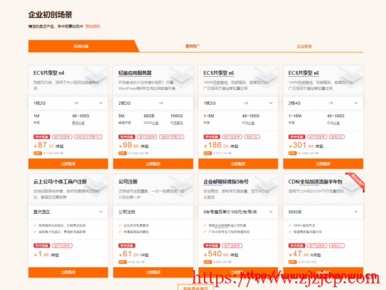Click the ¥540.00 price text

(221, 254)
